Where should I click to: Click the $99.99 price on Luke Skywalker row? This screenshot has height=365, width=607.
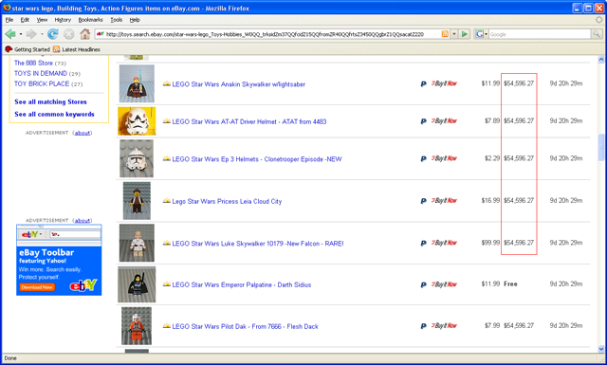coord(490,243)
